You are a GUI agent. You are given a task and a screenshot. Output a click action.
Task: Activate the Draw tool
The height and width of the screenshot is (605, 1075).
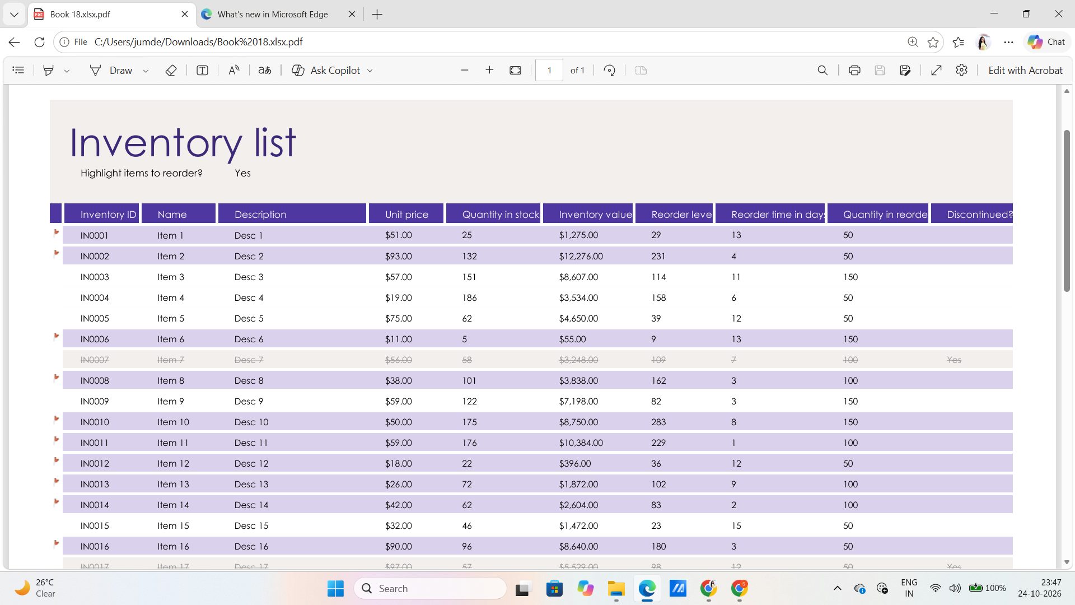tap(111, 70)
